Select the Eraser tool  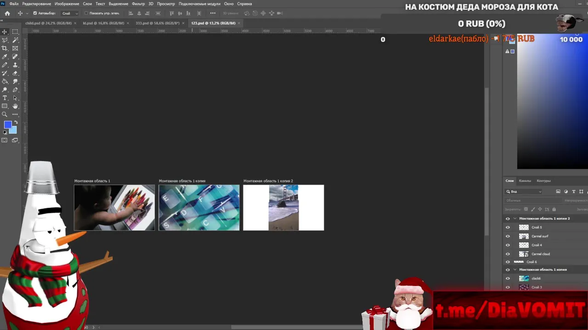pyautogui.click(x=15, y=73)
